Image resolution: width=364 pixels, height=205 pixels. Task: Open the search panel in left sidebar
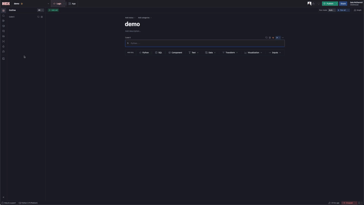click(x=3, y=16)
